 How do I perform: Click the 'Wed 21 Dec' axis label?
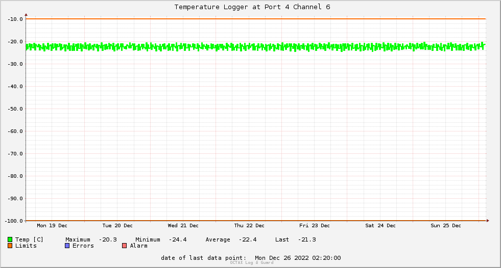(183, 226)
